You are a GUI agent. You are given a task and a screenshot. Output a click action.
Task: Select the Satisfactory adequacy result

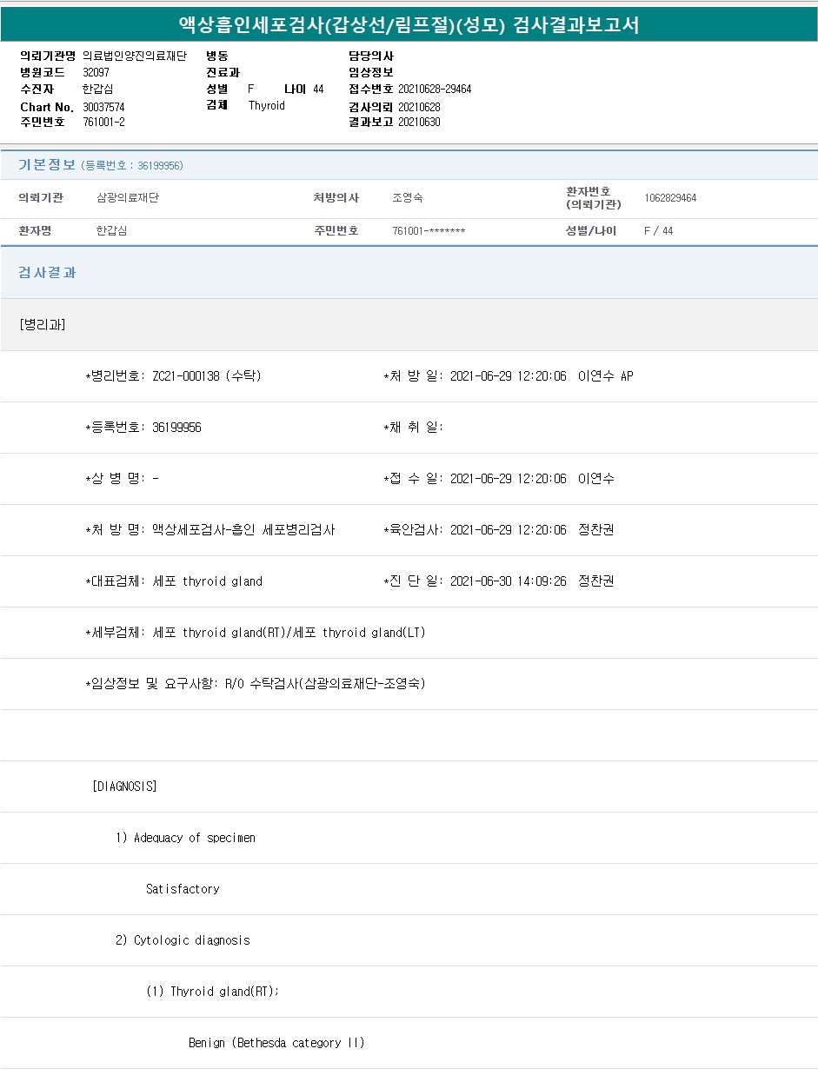tap(183, 889)
